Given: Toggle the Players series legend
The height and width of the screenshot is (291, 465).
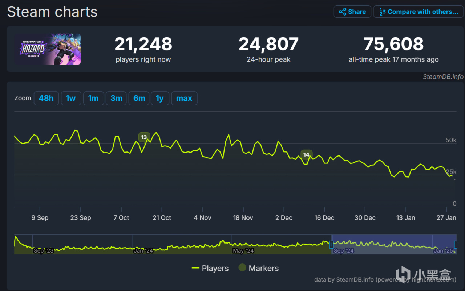Looking at the screenshot, I should point(210,268).
